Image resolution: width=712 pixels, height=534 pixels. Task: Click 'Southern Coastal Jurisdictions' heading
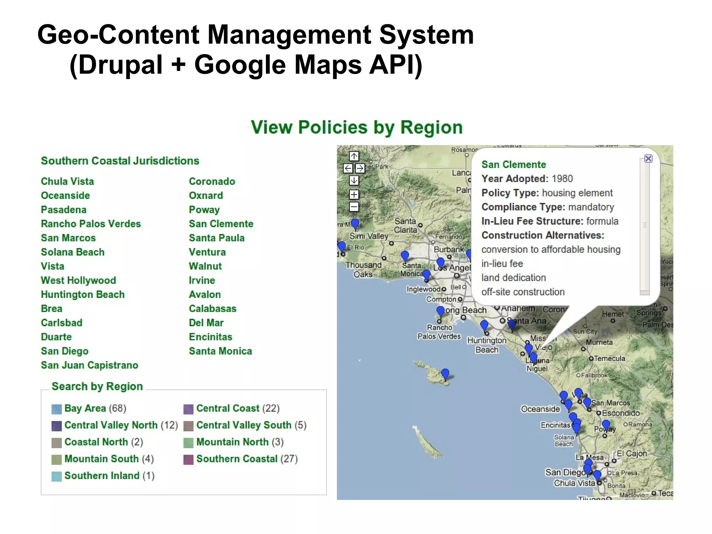tap(120, 161)
